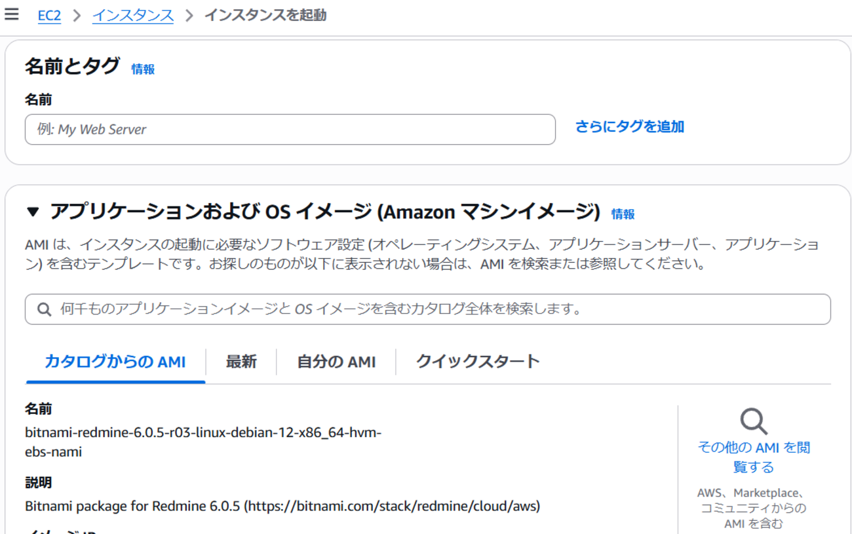Click the 名前とタグ section heading

[x=72, y=66]
